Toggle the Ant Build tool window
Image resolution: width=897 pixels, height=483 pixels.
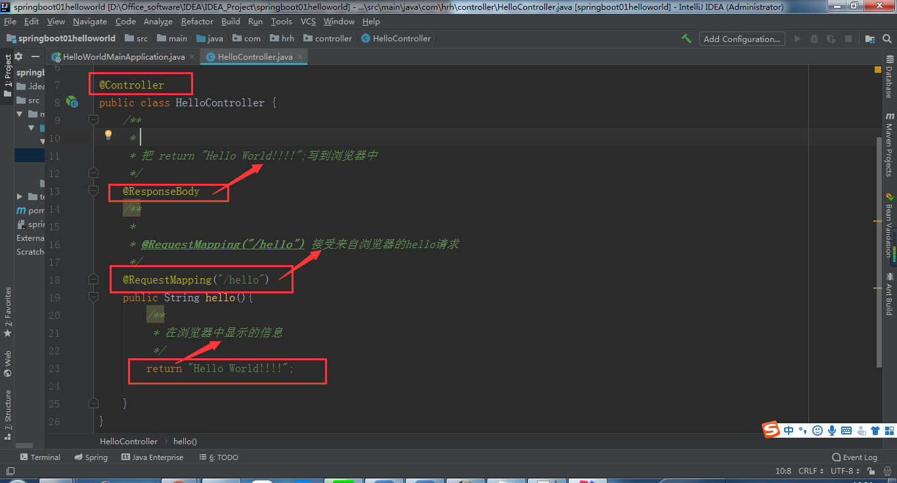coord(889,293)
